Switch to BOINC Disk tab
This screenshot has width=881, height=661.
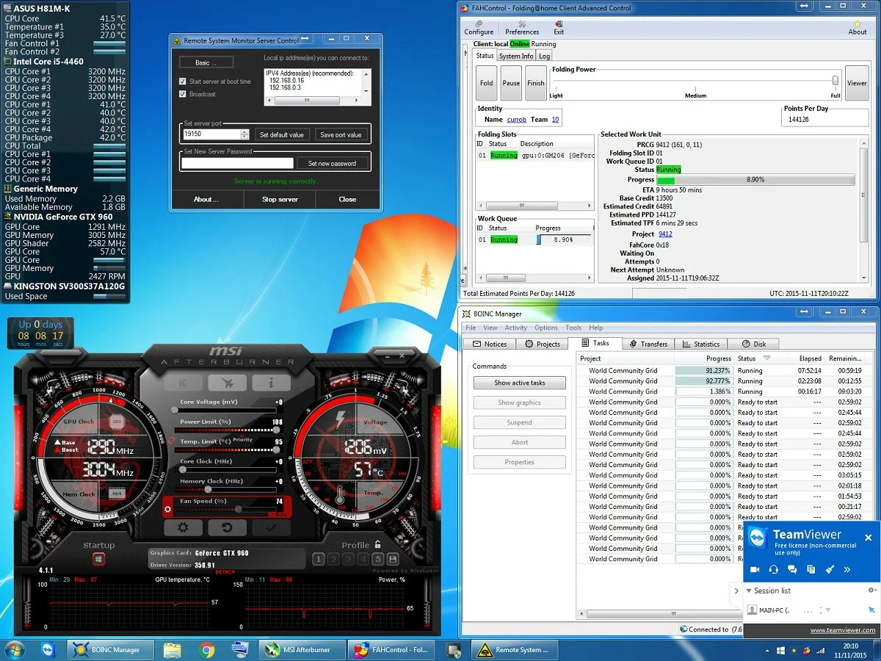click(x=754, y=344)
